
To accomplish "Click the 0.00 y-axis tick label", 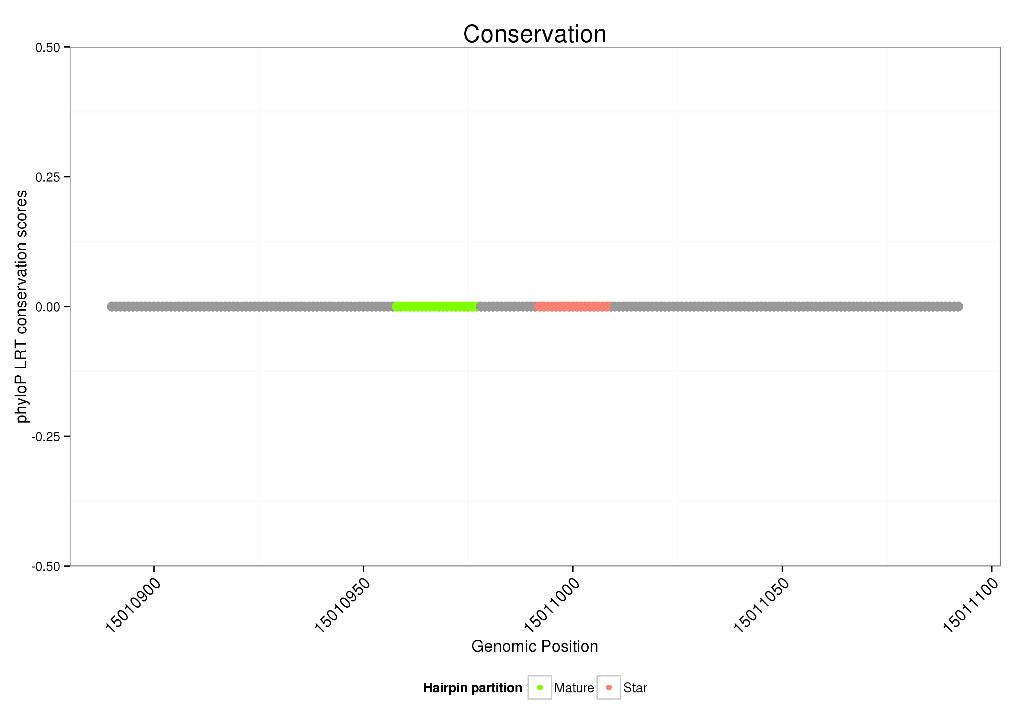I will point(48,307).
